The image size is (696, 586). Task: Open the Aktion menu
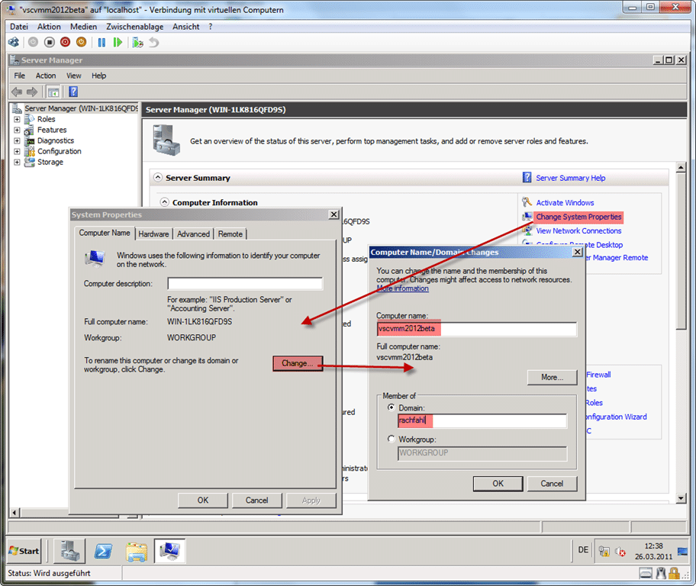[x=49, y=27]
